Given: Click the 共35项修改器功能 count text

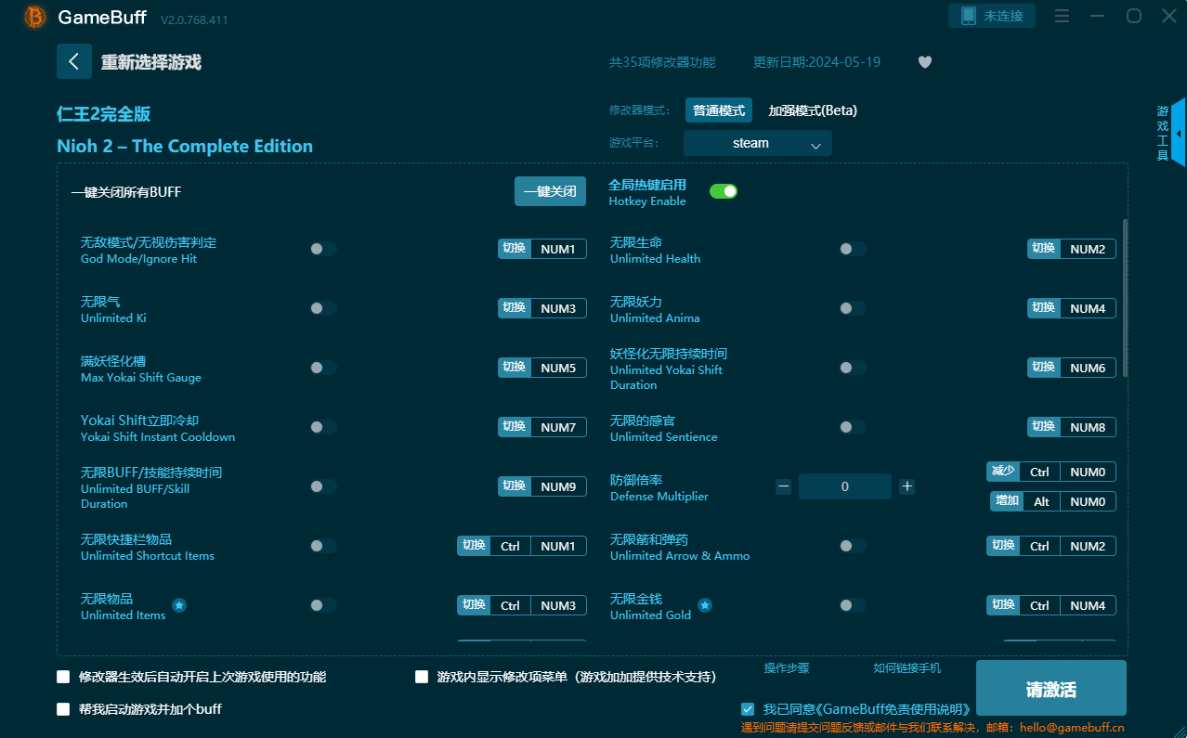Looking at the screenshot, I should pyautogui.click(x=662, y=62).
